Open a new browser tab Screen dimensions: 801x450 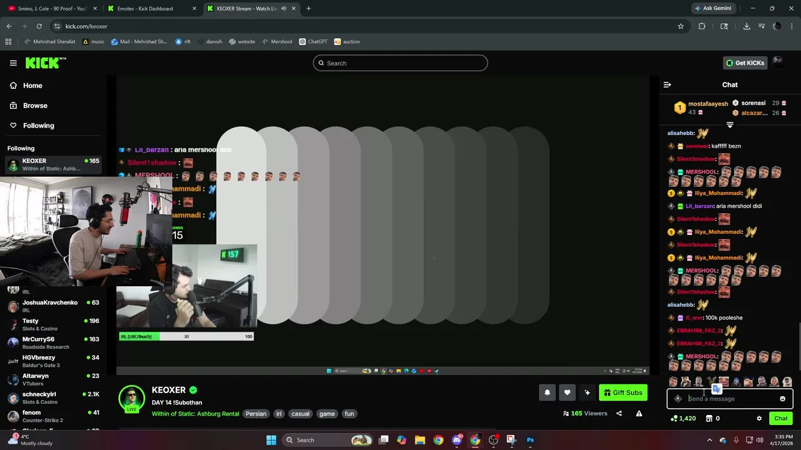309,9
